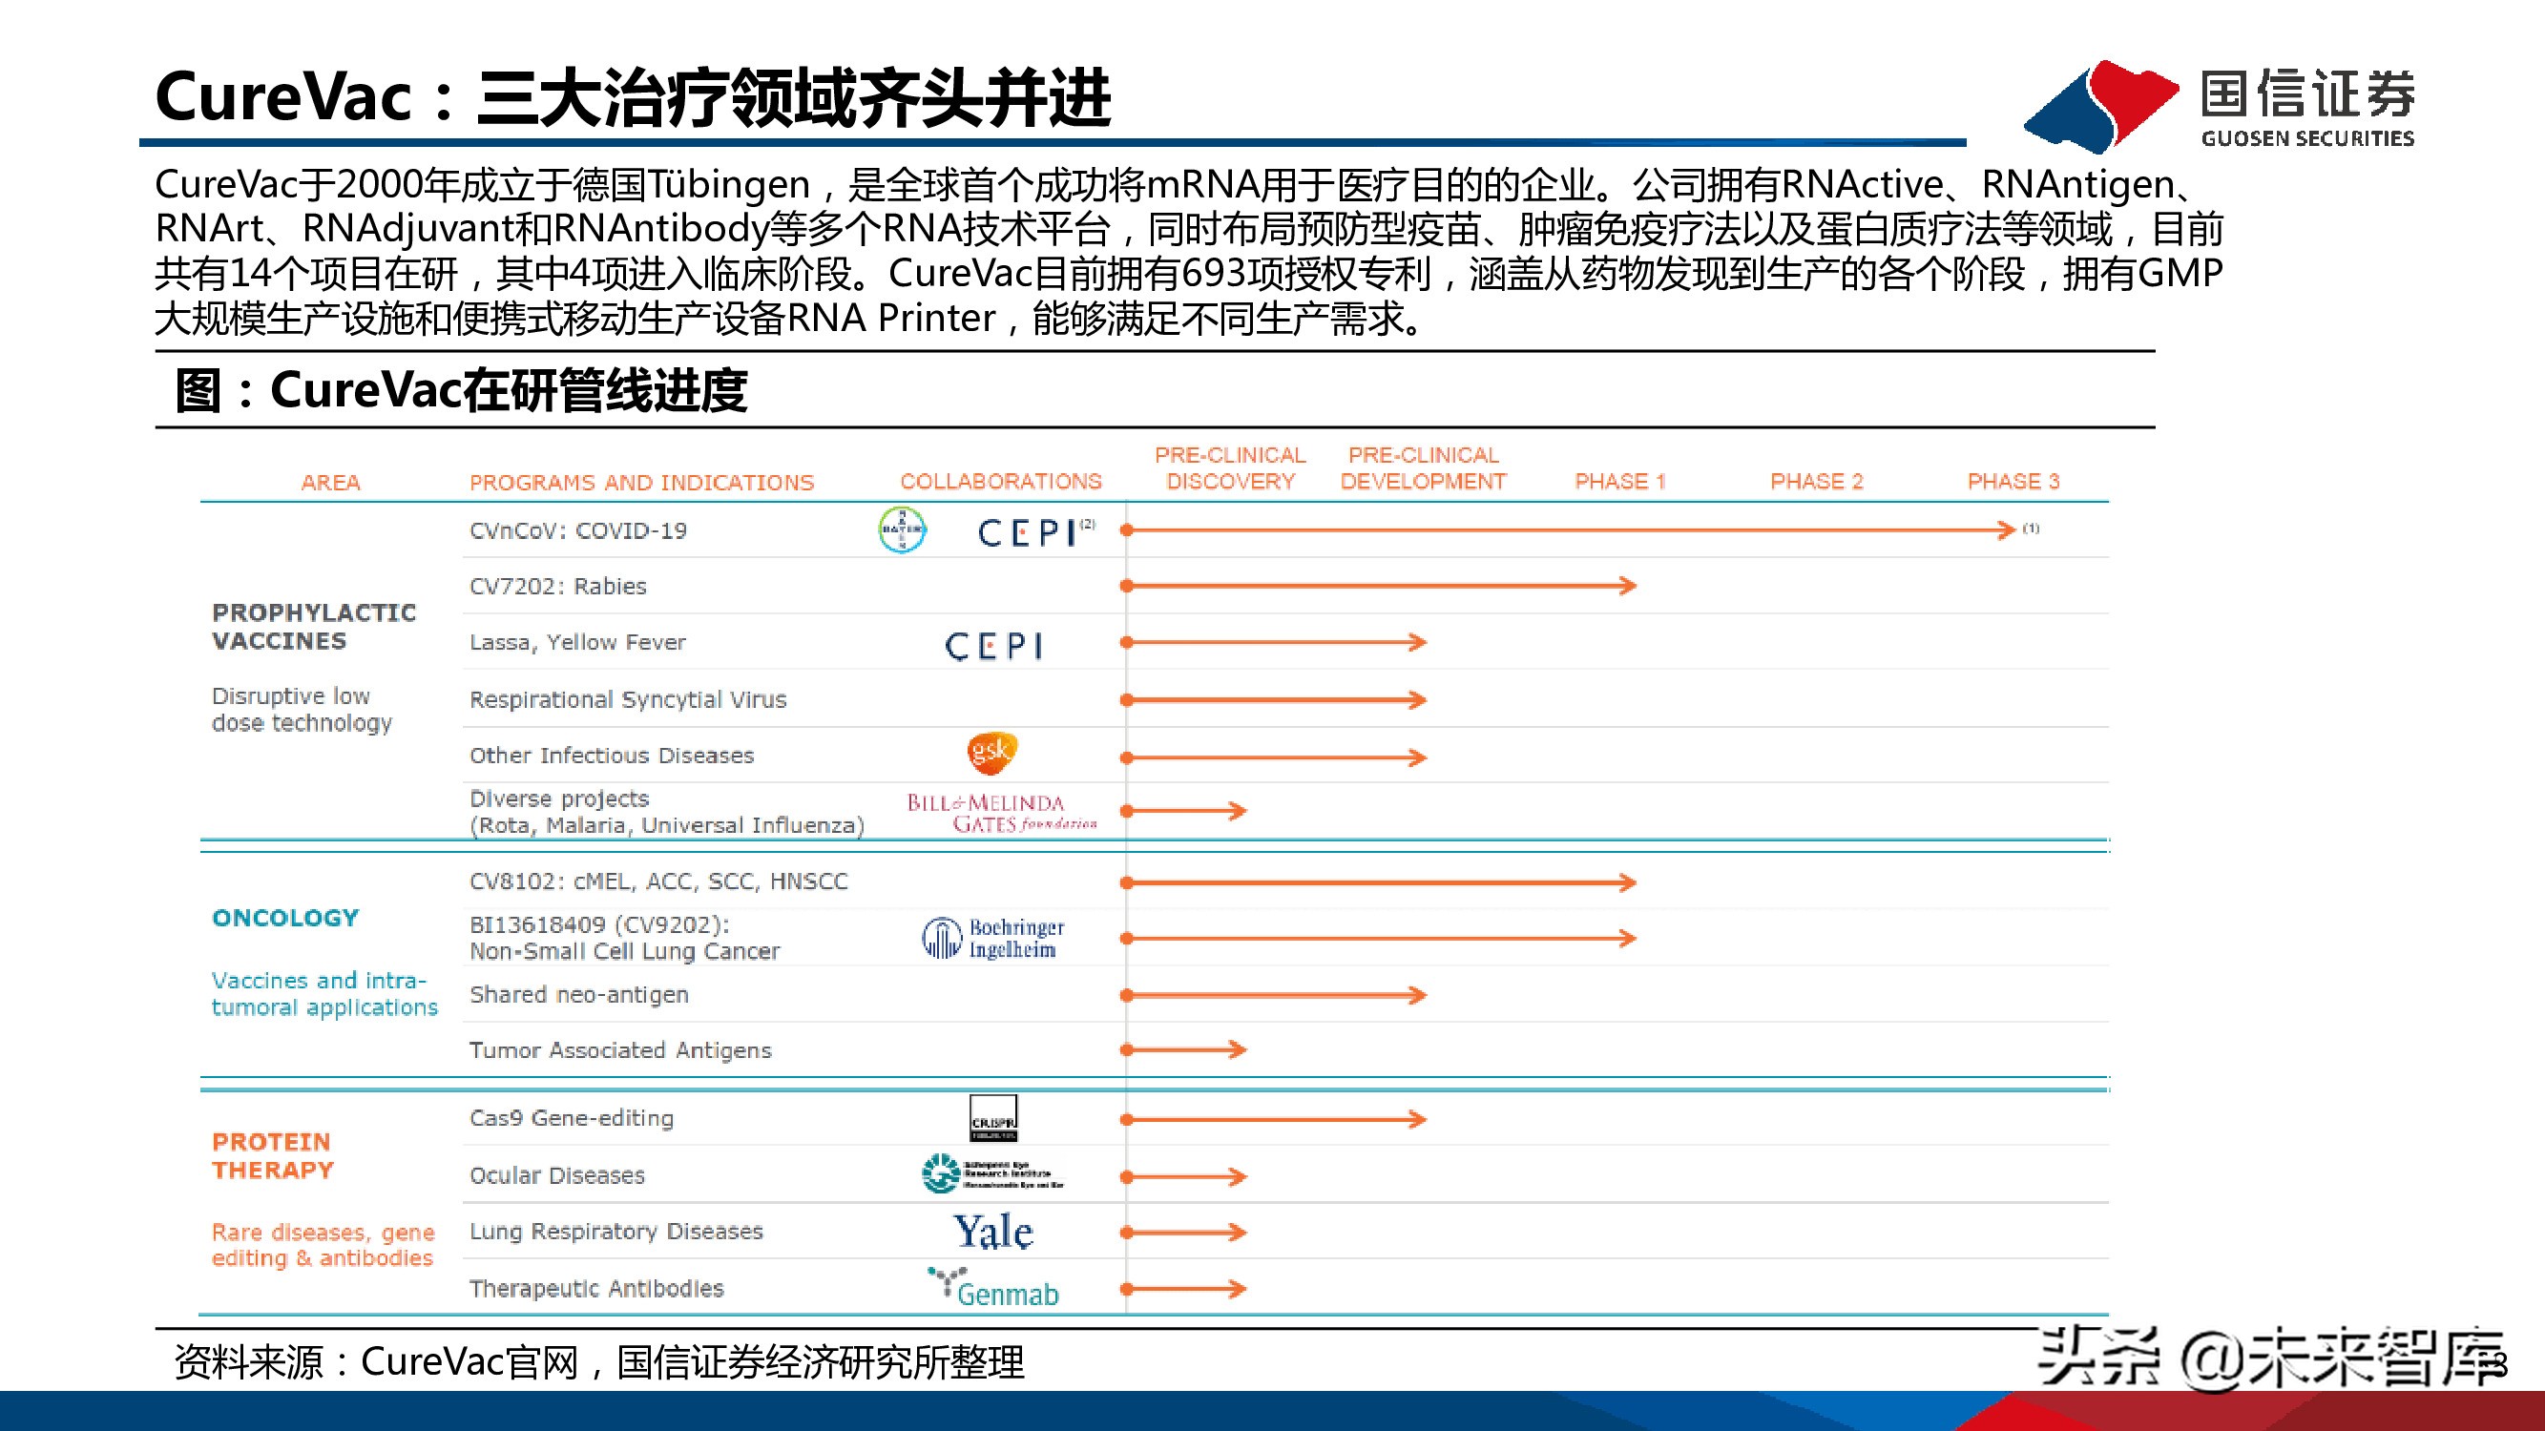Image resolution: width=2545 pixels, height=1431 pixels.
Task: Click the Genmab logo
Action: coord(993,1289)
